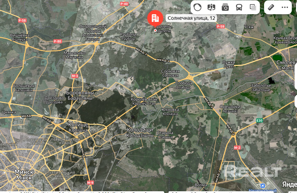This screenshot has width=297, height=193.
Task: Click the Минск city label
Action: (x=24, y=172)
